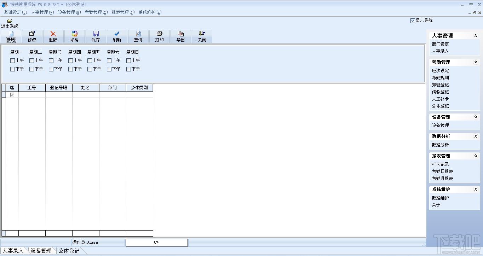
Task: Check 星期六 上午 checkbox
Action: [x=109, y=60]
